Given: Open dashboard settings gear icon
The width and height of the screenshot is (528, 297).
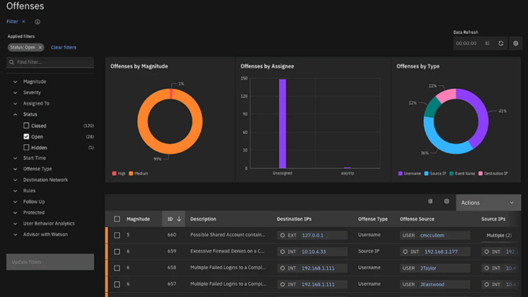Looking at the screenshot, I should point(515,43).
